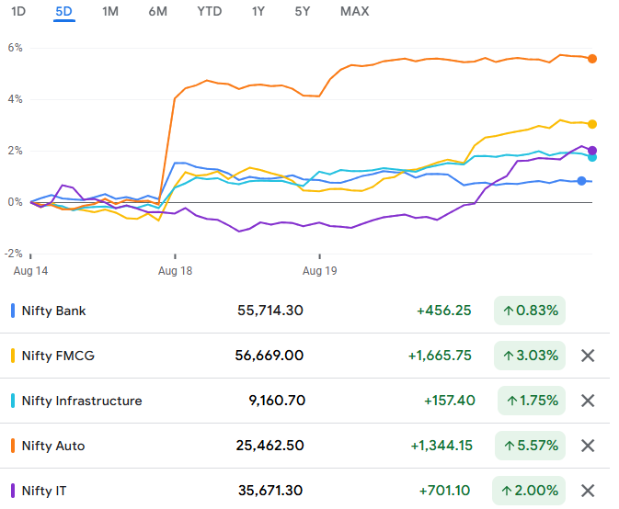The height and width of the screenshot is (509, 619).
Task: Remove Nifty Infrastructure from the comparison
Action: 588,401
